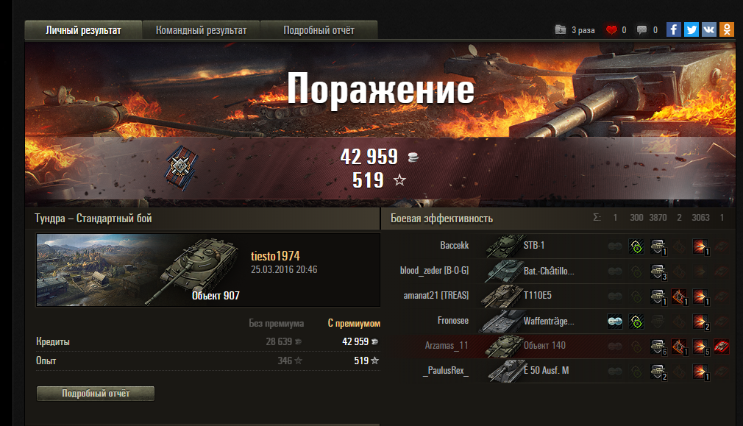
Task: Open the Подробный отчёт tab
Action: pyautogui.click(x=319, y=30)
